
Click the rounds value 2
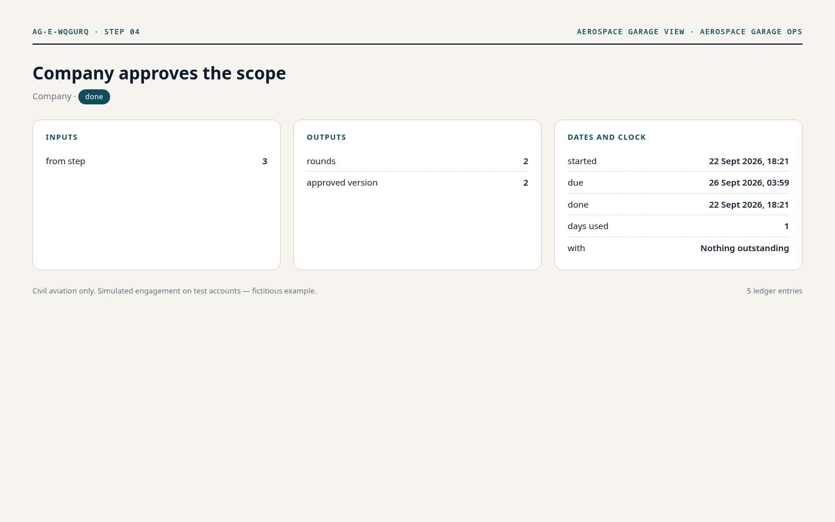click(x=525, y=161)
